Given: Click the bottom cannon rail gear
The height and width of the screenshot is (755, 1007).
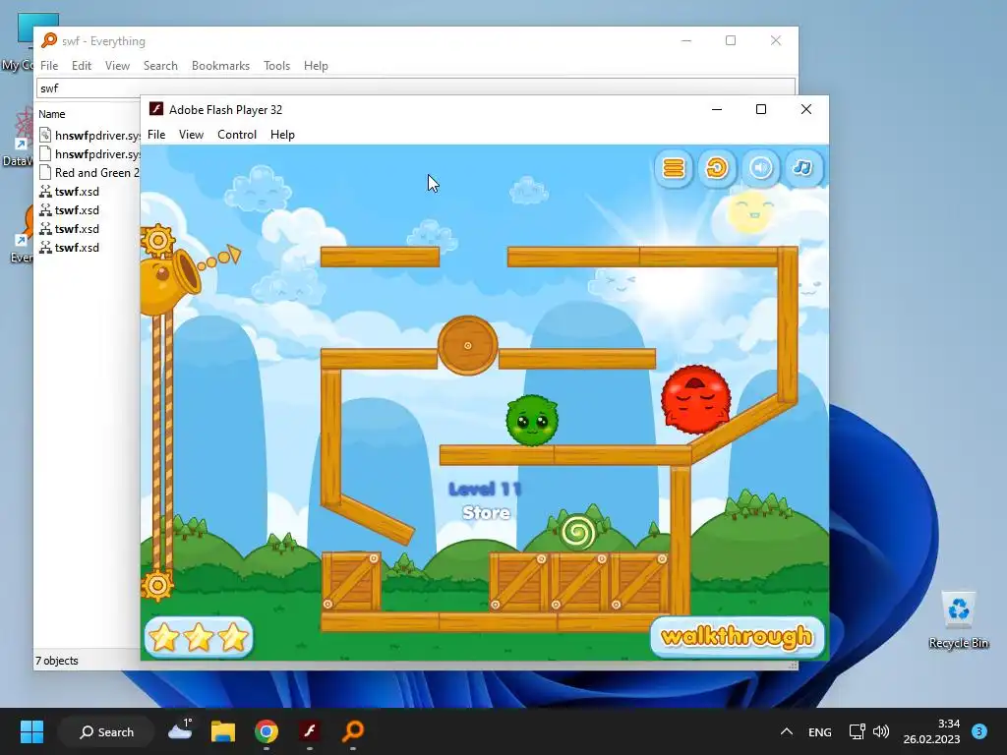Looking at the screenshot, I should [x=157, y=585].
